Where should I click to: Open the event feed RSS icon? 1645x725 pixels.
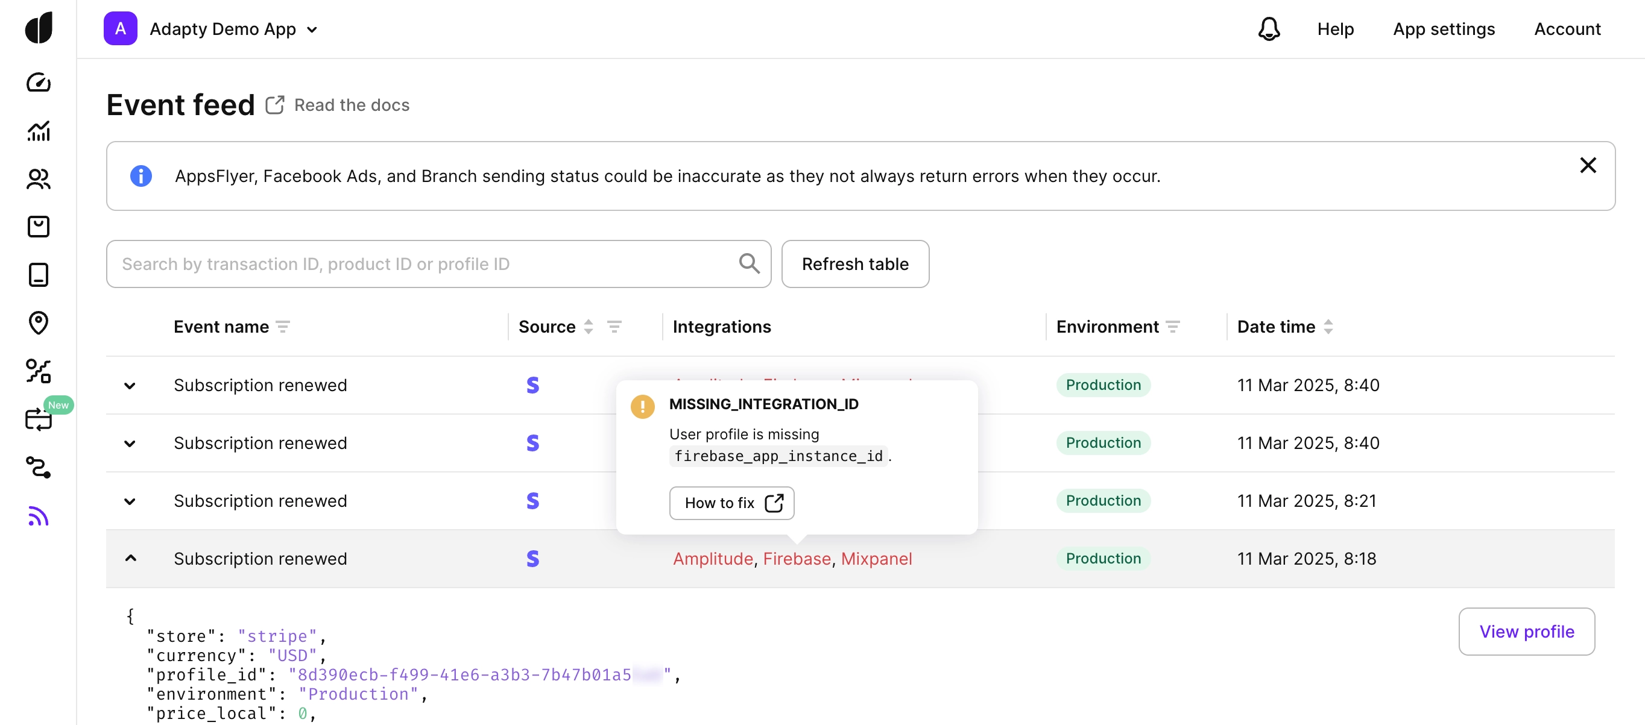(39, 516)
